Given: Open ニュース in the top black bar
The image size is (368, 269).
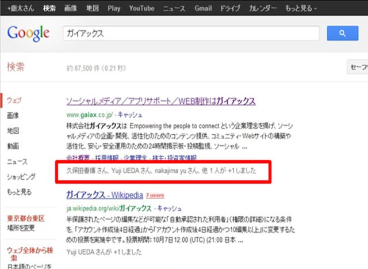Looking at the screenshot, I should coord(174,8).
